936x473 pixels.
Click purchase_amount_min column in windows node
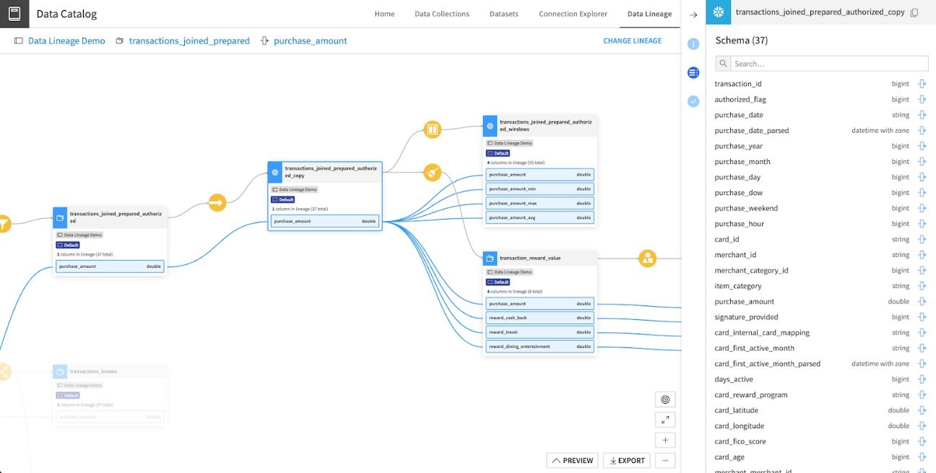540,188
